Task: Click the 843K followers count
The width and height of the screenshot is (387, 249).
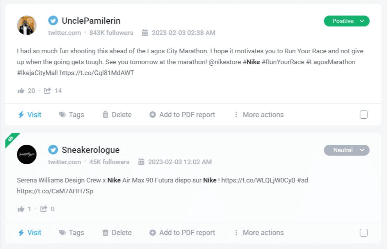Action: click(x=111, y=33)
